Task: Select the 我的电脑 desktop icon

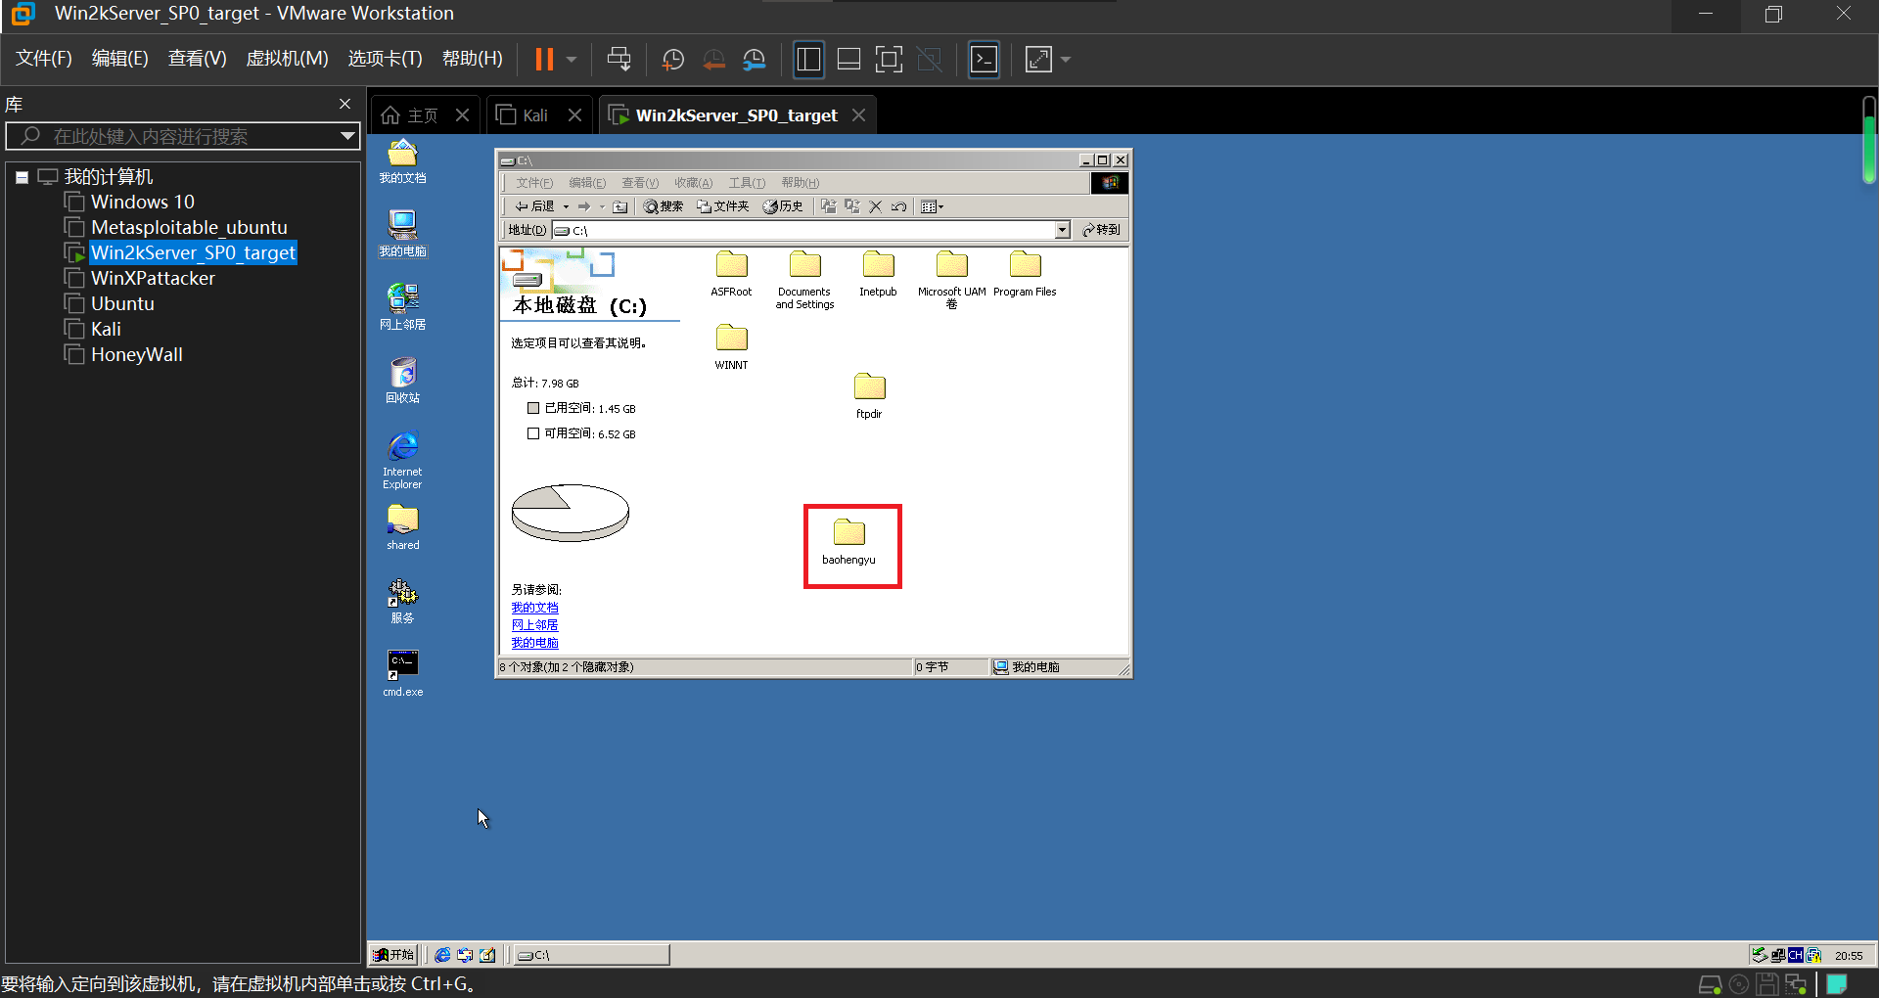Action: pyautogui.click(x=402, y=234)
